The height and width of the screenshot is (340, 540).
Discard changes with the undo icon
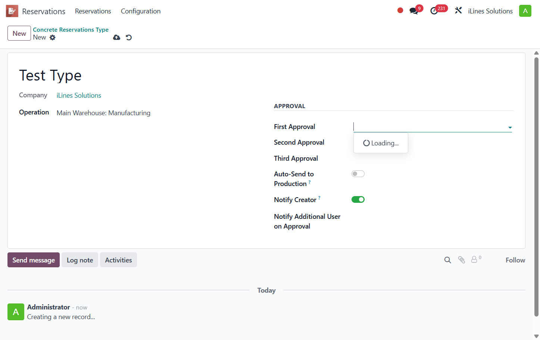point(129,37)
